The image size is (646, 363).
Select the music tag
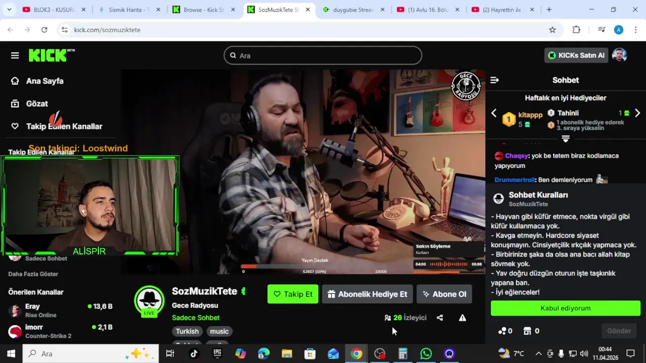pos(219,331)
